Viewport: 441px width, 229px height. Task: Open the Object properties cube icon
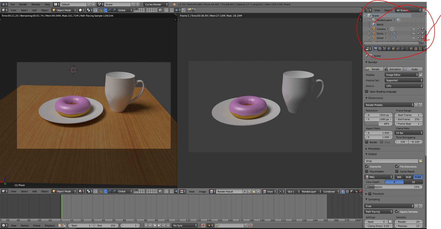pos(393,49)
